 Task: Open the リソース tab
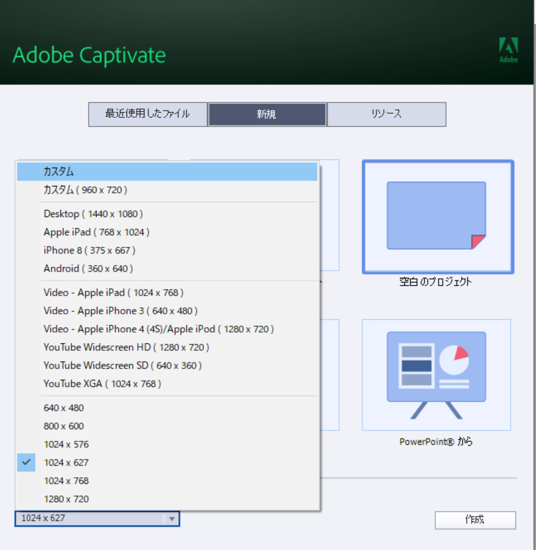tap(386, 114)
